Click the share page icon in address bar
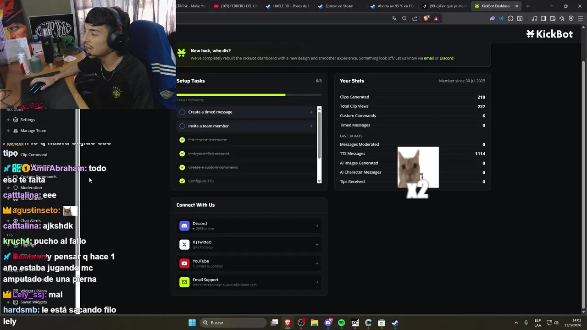This screenshot has width=587, height=330. (415, 18)
